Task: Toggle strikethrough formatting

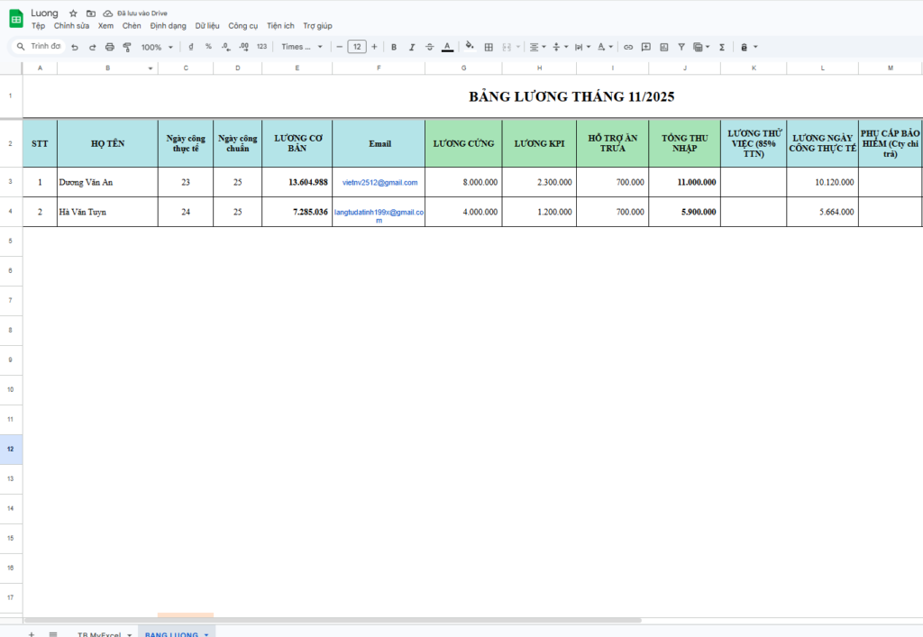Action: [x=429, y=47]
